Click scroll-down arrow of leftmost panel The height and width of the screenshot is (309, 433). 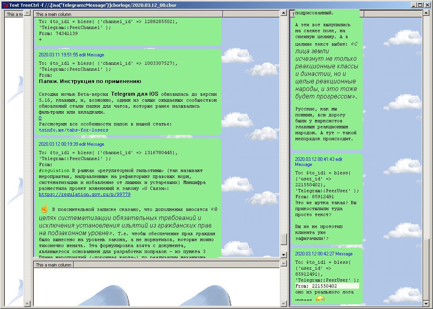point(27,303)
